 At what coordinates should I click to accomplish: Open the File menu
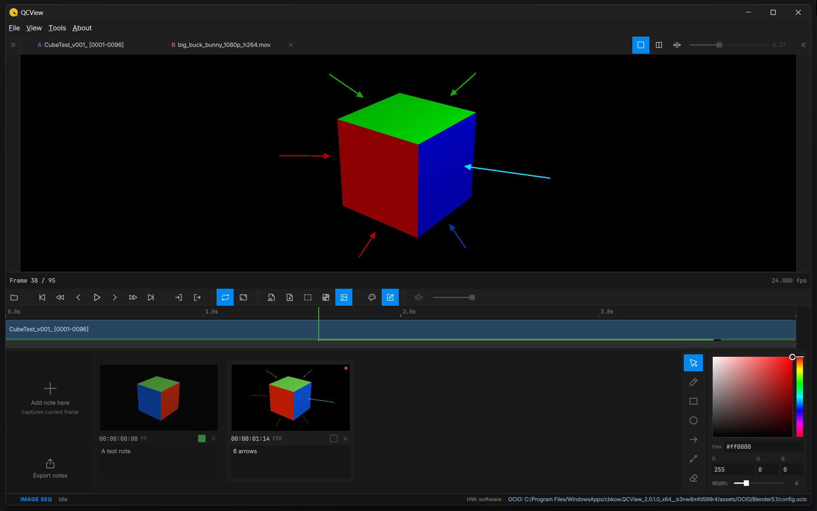coord(14,28)
